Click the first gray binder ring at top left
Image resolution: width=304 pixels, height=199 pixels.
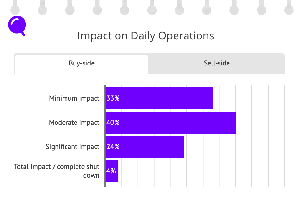tap(15, 7)
